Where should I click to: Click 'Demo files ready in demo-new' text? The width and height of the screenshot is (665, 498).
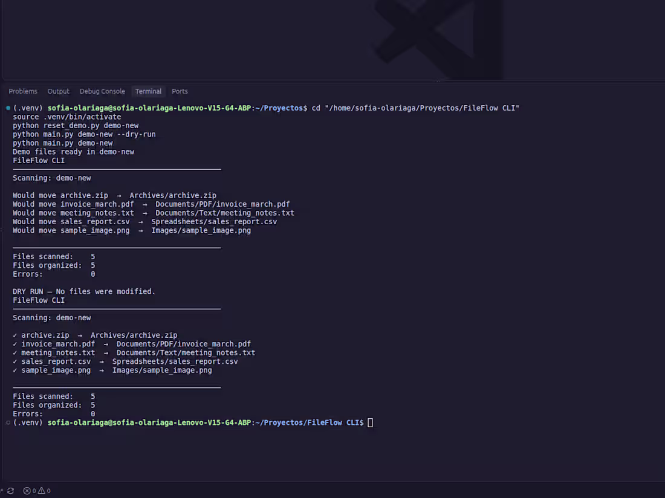click(x=73, y=152)
